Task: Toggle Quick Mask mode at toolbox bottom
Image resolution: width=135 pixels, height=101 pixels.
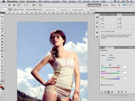Action: (2, 92)
